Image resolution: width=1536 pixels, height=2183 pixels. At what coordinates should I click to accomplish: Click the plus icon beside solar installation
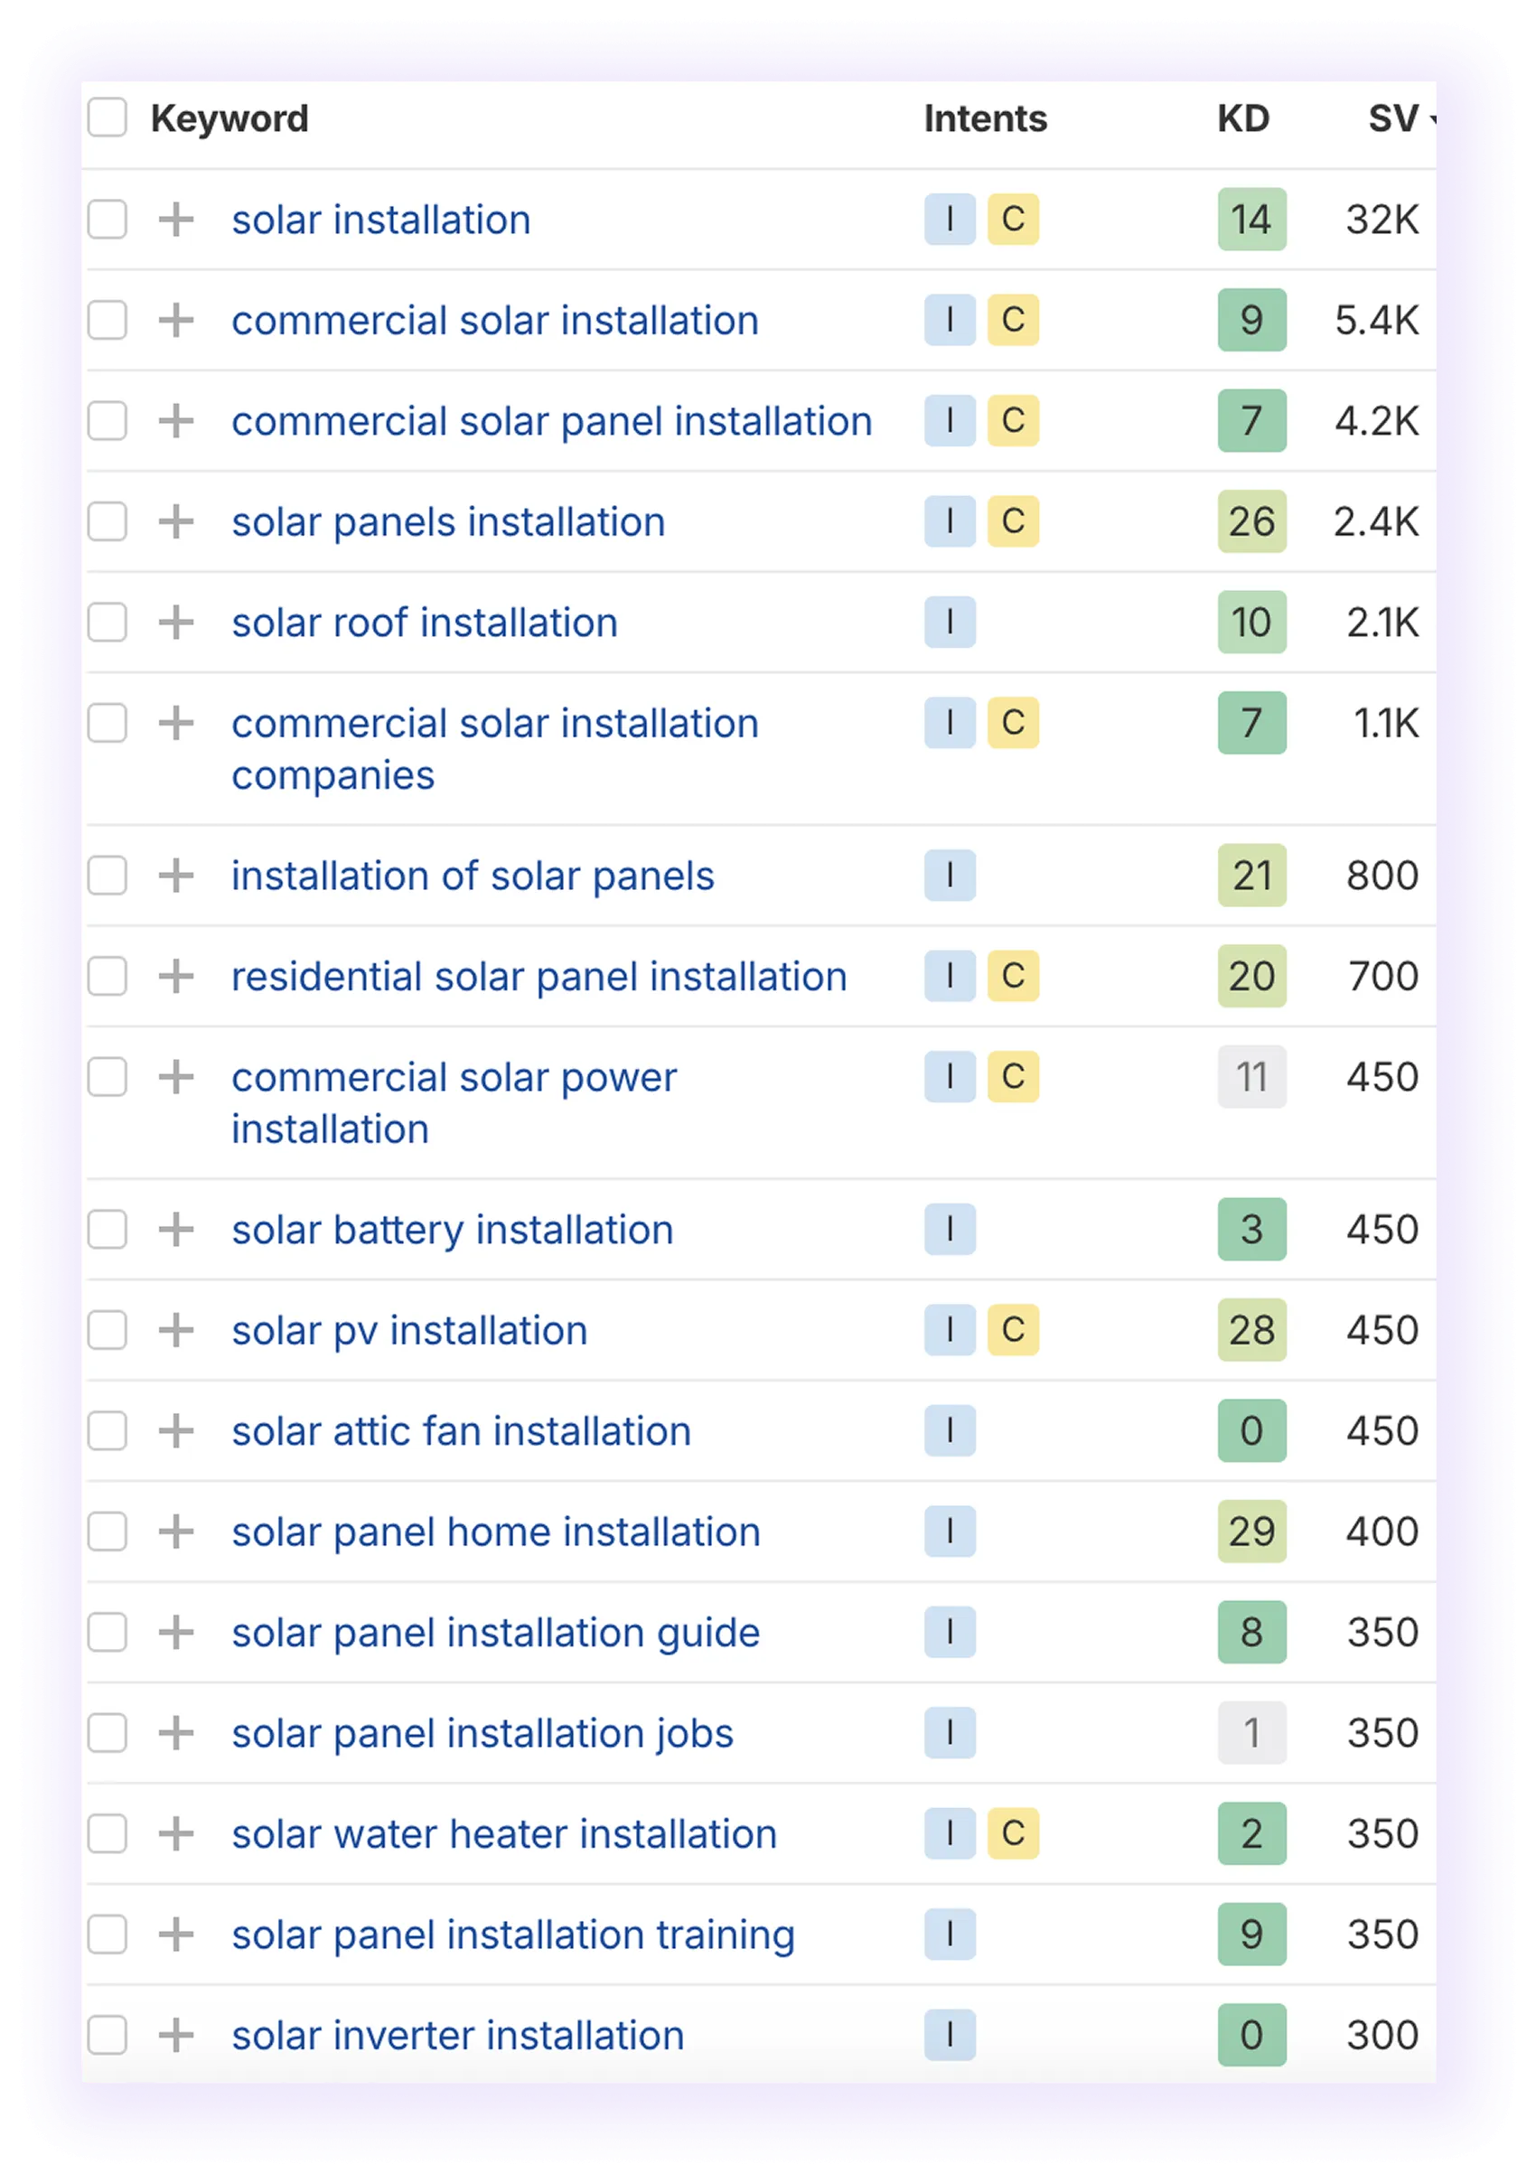tap(176, 220)
